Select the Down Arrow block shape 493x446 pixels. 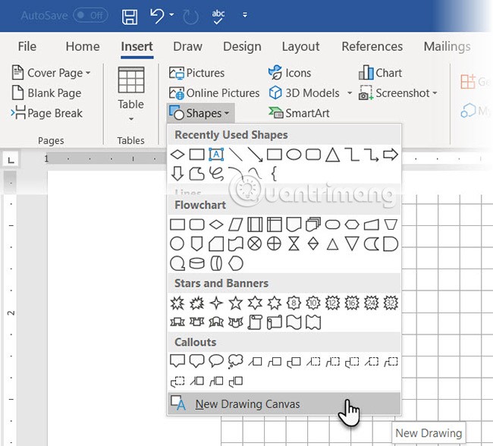coord(177,174)
